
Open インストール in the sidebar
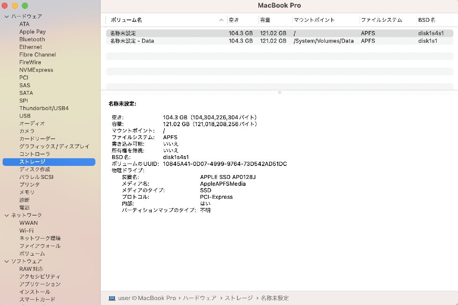(x=35, y=292)
